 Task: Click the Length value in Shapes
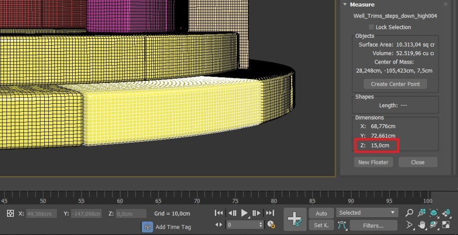point(403,105)
